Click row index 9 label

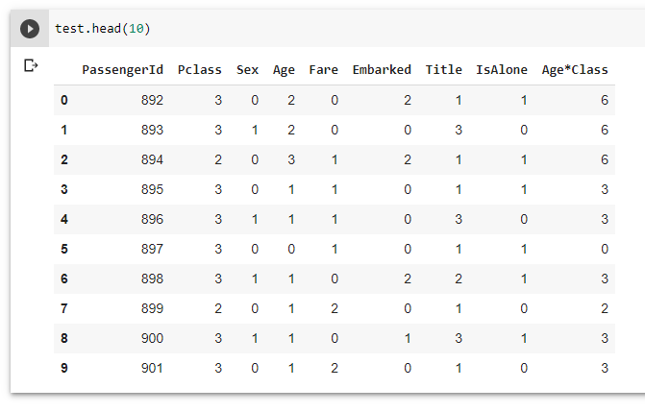pos(64,368)
